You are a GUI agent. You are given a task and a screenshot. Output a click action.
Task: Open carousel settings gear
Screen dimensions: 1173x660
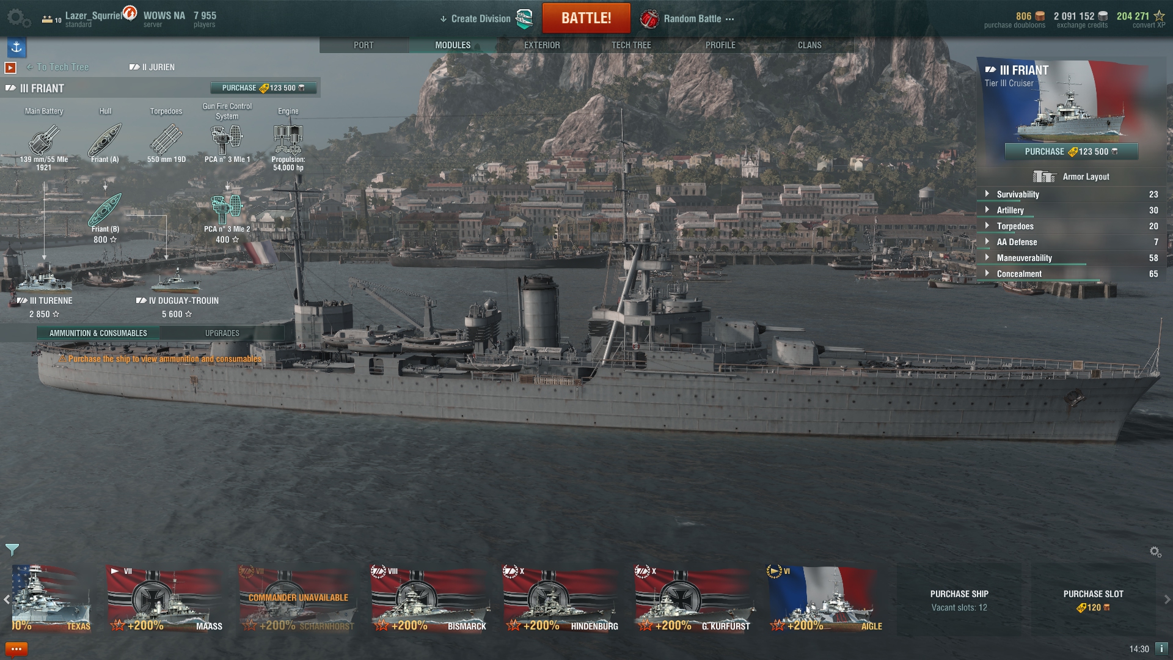click(x=1155, y=552)
